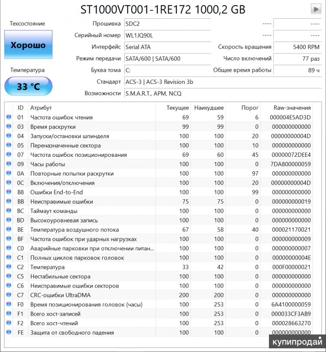
Task: Click the next disk arrow button
Action: tap(316, 9)
